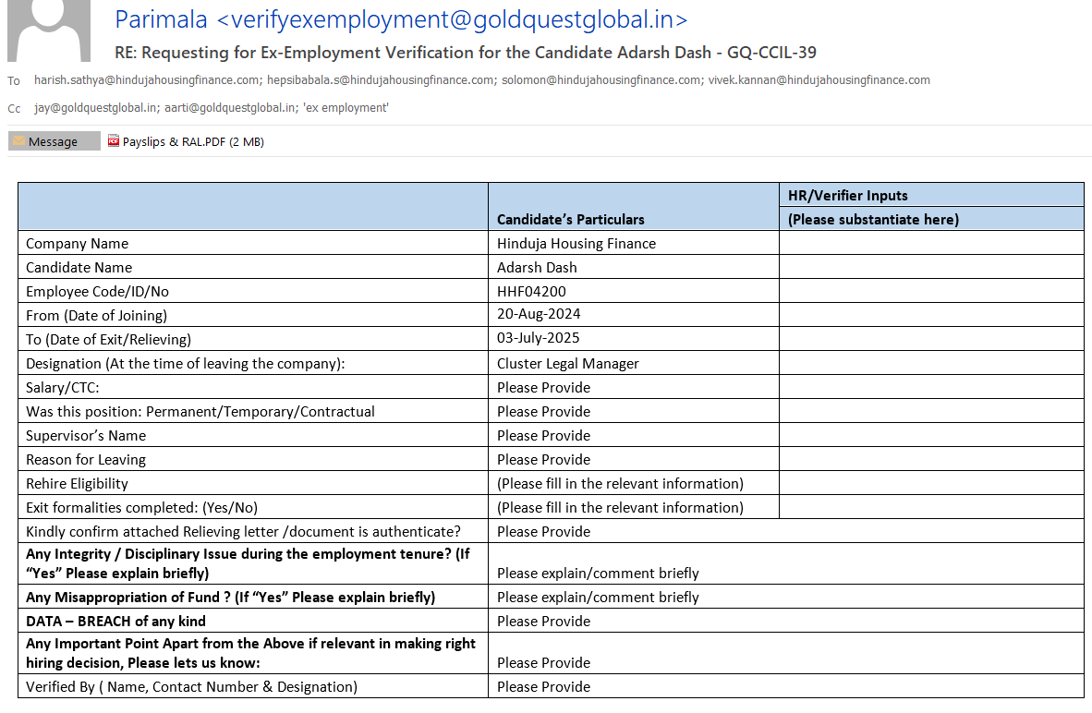This screenshot has width=1092, height=713.
Task: Open the Payslips & RAL.PDF attachment
Action: (x=193, y=142)
